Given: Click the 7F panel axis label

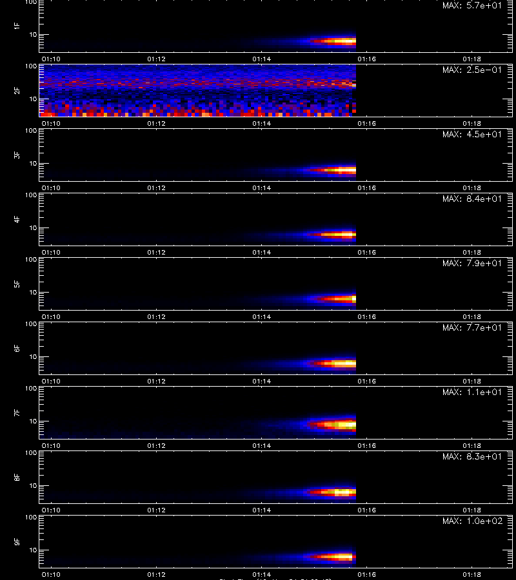Looking at the screenshot, I should tap(17, 413).
